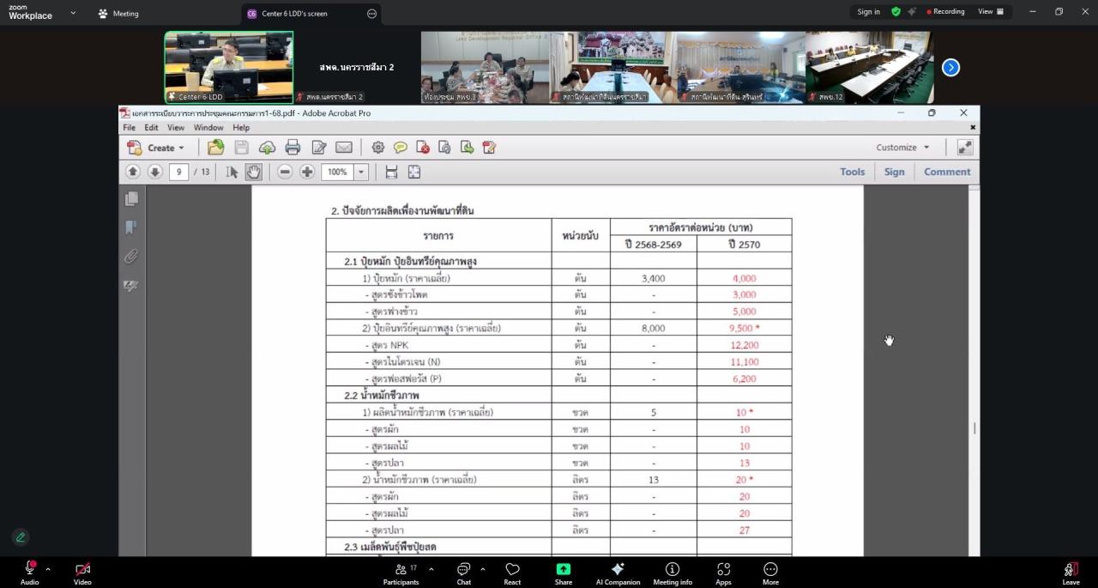
Task: Open the File menu
Action: coord(130,128)
